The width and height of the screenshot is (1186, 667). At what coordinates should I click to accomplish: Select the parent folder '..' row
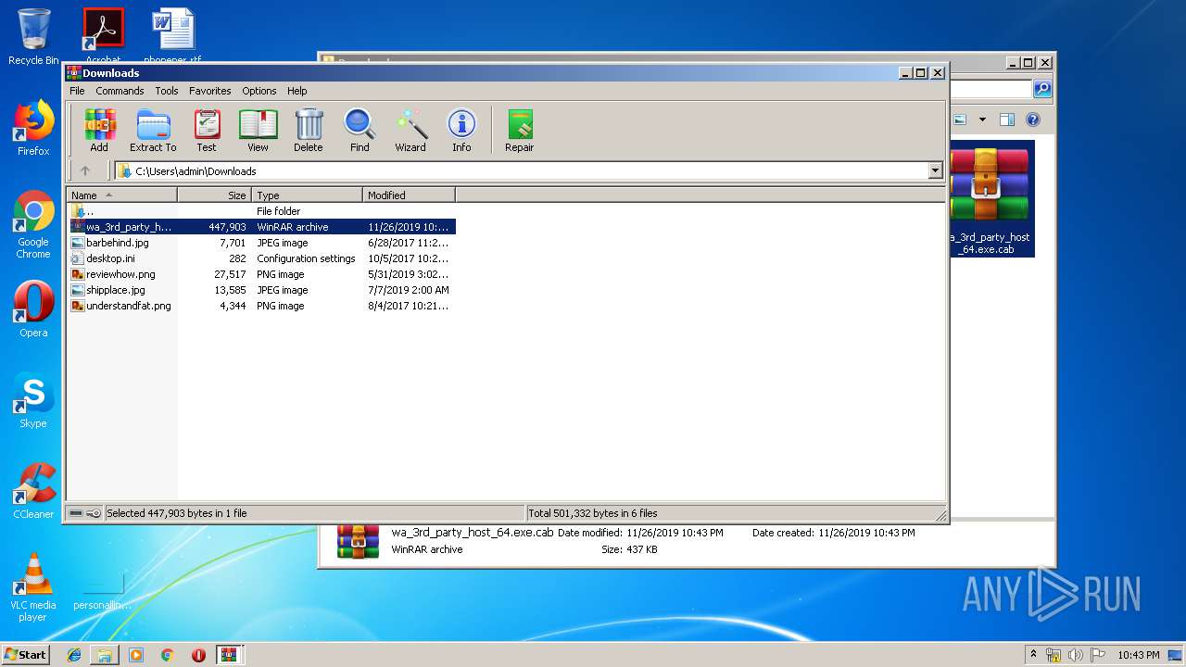click(261, 211)
